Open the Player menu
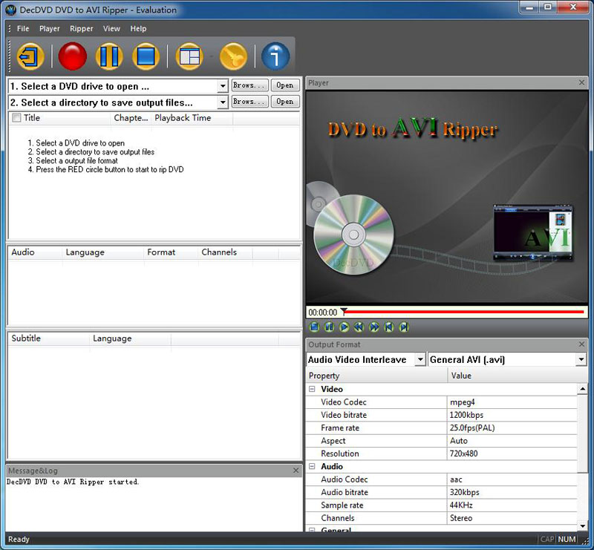 point(50,28)
